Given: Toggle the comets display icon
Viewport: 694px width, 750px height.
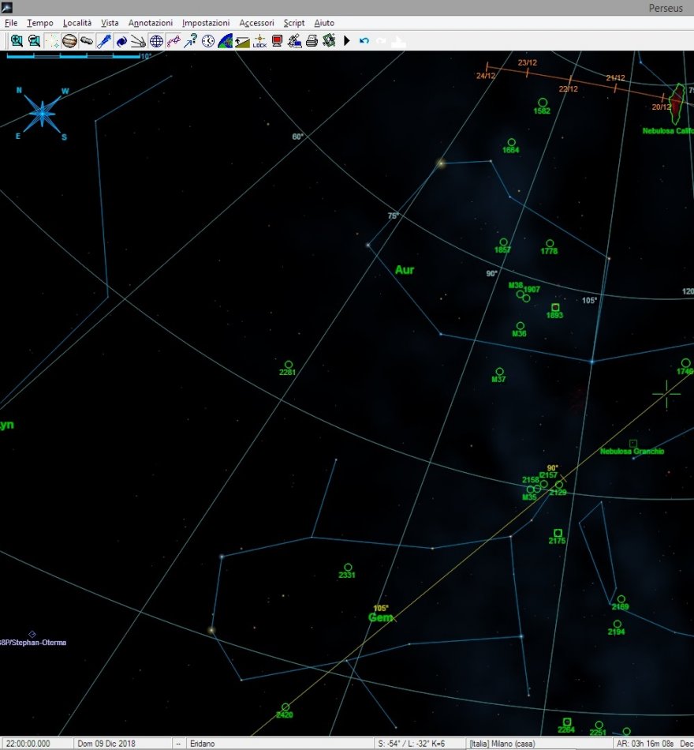Looking at the screenshot, I should (x=139, y=41).
